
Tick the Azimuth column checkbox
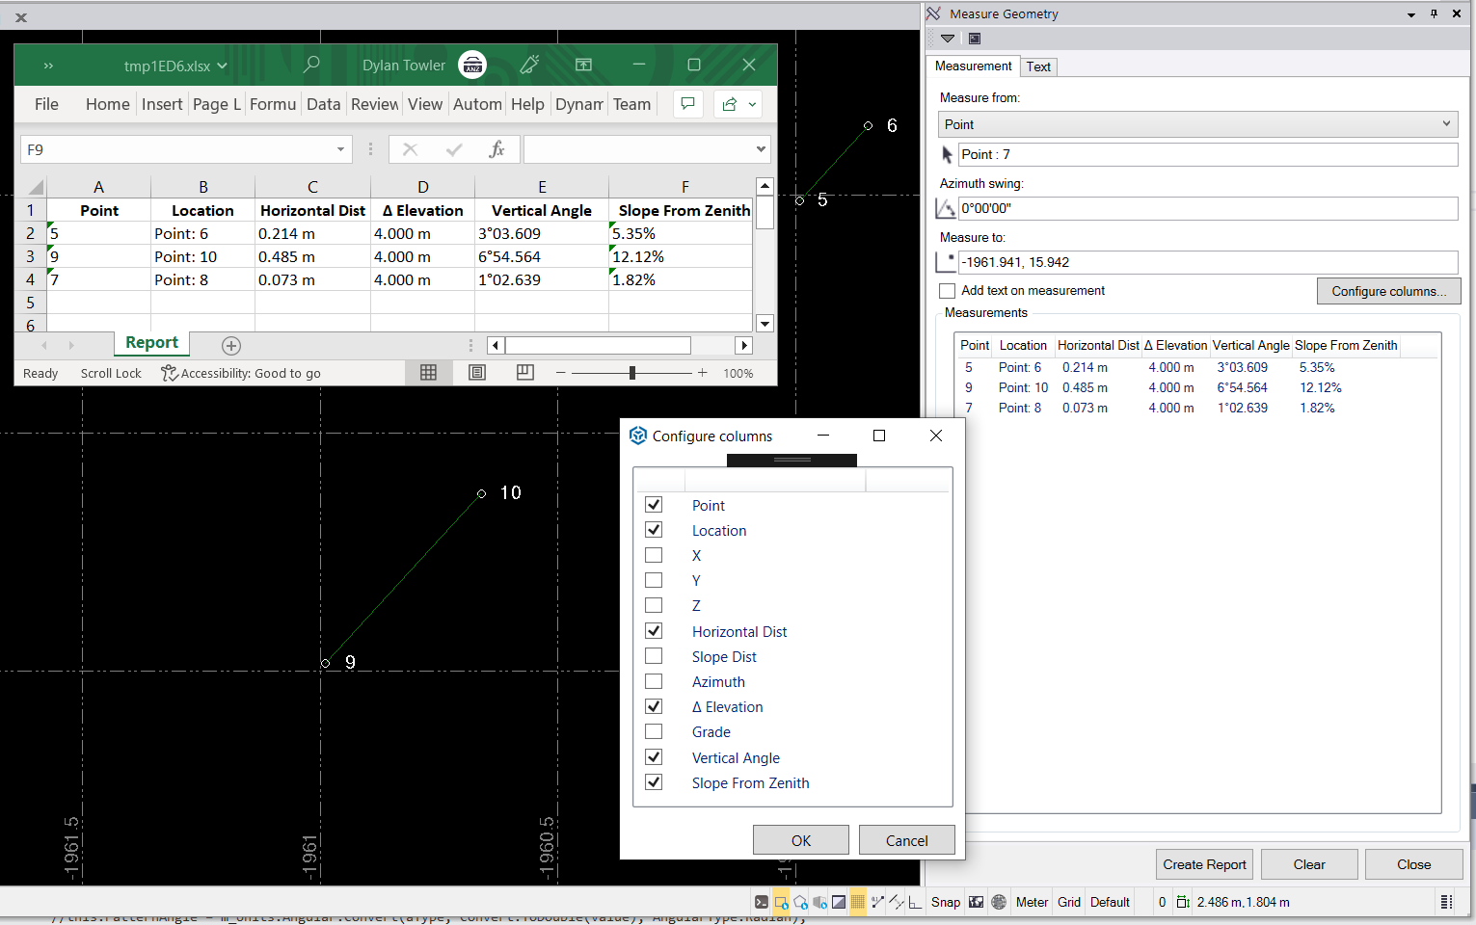(654, 681)
